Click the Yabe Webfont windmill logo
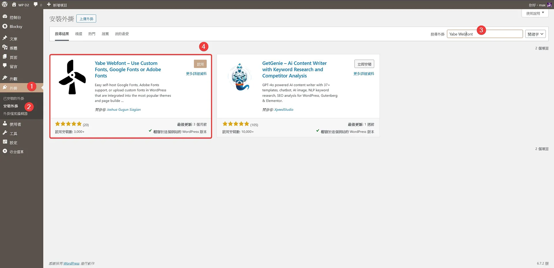This screenshot has width=554, height=268. click(72, 77)
